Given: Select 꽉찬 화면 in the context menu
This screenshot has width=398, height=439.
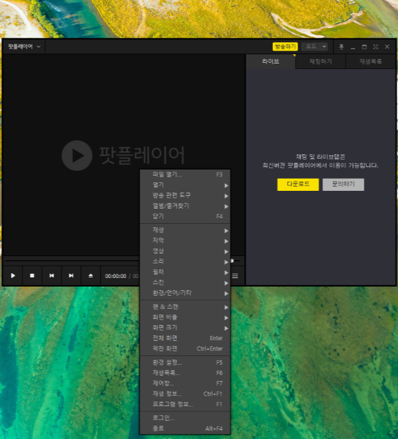Looking at the screenshot, I should (x=185, y=349).
